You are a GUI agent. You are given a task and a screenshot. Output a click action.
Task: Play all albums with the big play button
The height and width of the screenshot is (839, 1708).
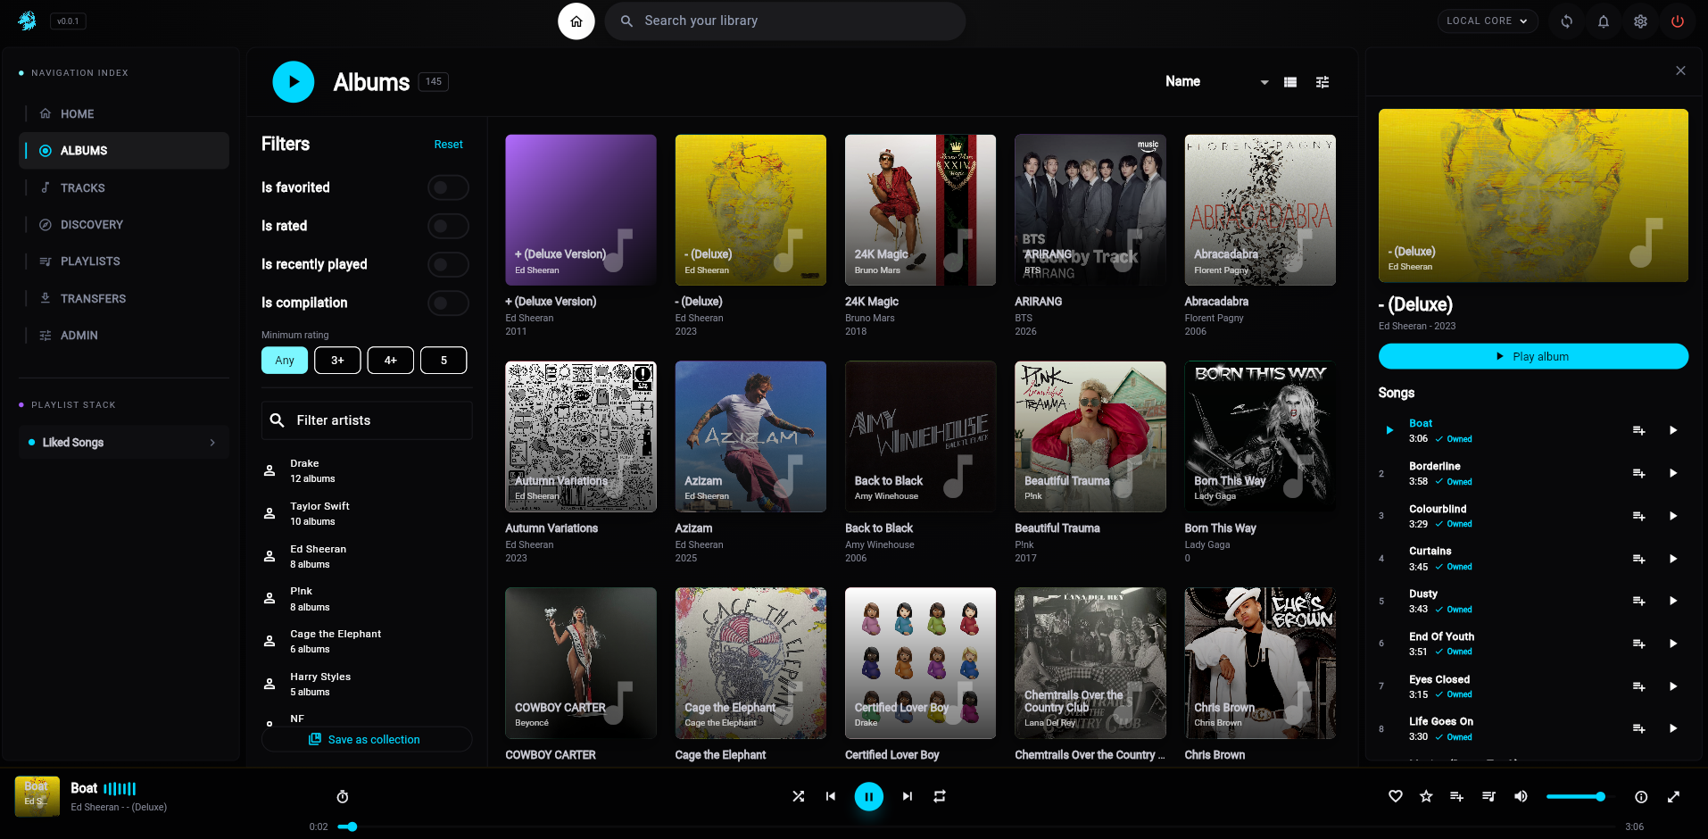tap(294, 82)
